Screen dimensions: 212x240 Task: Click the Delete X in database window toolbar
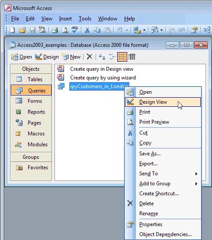pos(90,57)
